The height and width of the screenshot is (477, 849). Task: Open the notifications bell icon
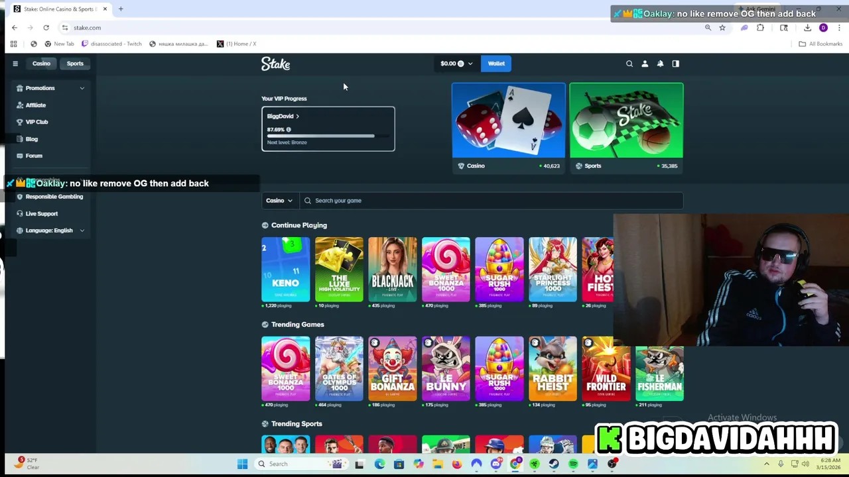point(660,64)
